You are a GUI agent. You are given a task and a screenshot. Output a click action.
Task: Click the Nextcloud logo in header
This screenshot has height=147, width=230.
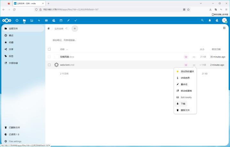[x=7, y=20]
